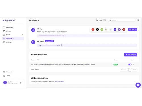The width and height of the screenshot is (142, 106).
Task: Expand the Settings submenu chevron
Action: coord(22,42)
